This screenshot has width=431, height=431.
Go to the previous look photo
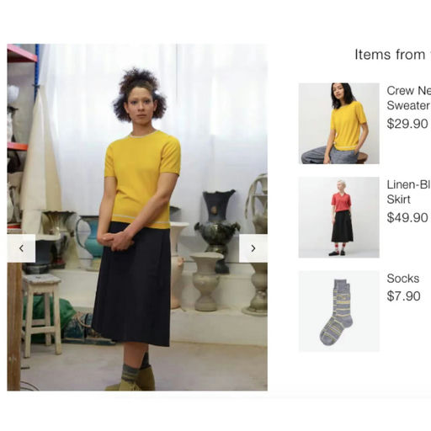(x=21, y=248)
